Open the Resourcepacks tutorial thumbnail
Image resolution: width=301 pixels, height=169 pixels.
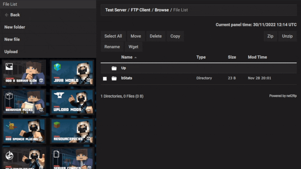click(71, 131)
